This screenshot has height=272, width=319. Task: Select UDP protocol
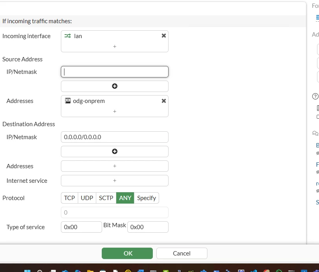87,198
